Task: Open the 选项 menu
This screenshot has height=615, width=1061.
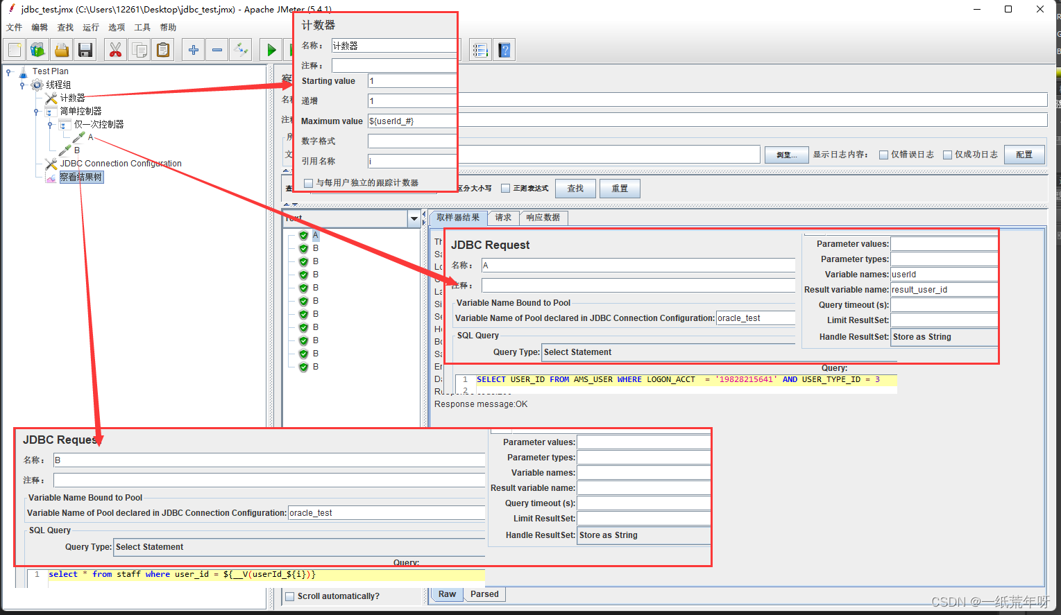Action: point(117,27)
